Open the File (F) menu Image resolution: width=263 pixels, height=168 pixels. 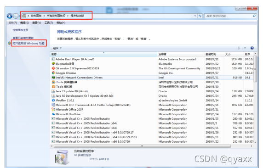(x=12, y=22)
